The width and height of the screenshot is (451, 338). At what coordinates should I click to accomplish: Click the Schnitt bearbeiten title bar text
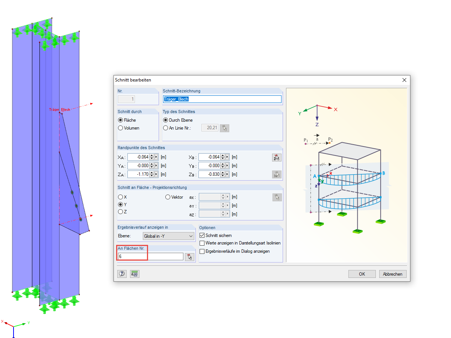(133, 80)
